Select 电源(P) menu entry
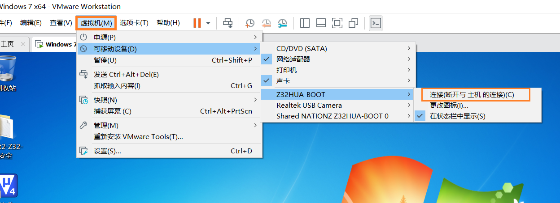560x203 pixels. coord(169,37)
